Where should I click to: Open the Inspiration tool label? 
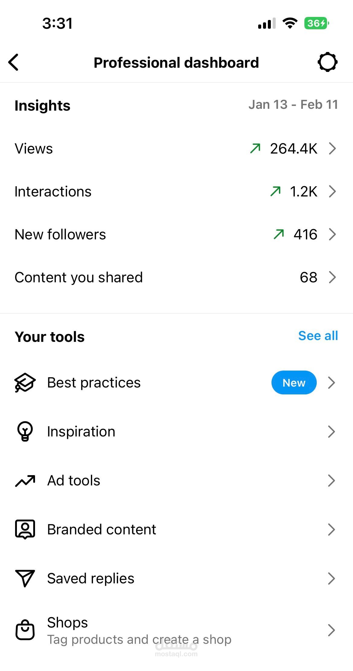81,431
